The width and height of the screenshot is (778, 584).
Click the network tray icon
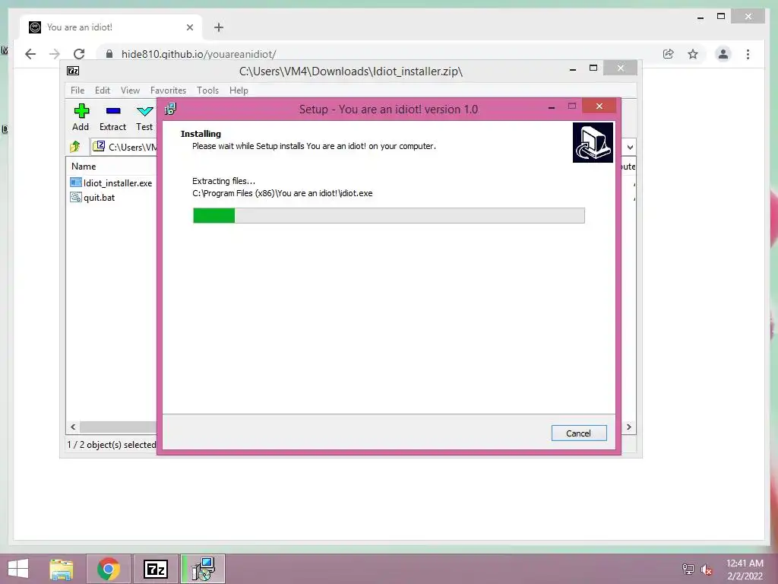(688, 570)
